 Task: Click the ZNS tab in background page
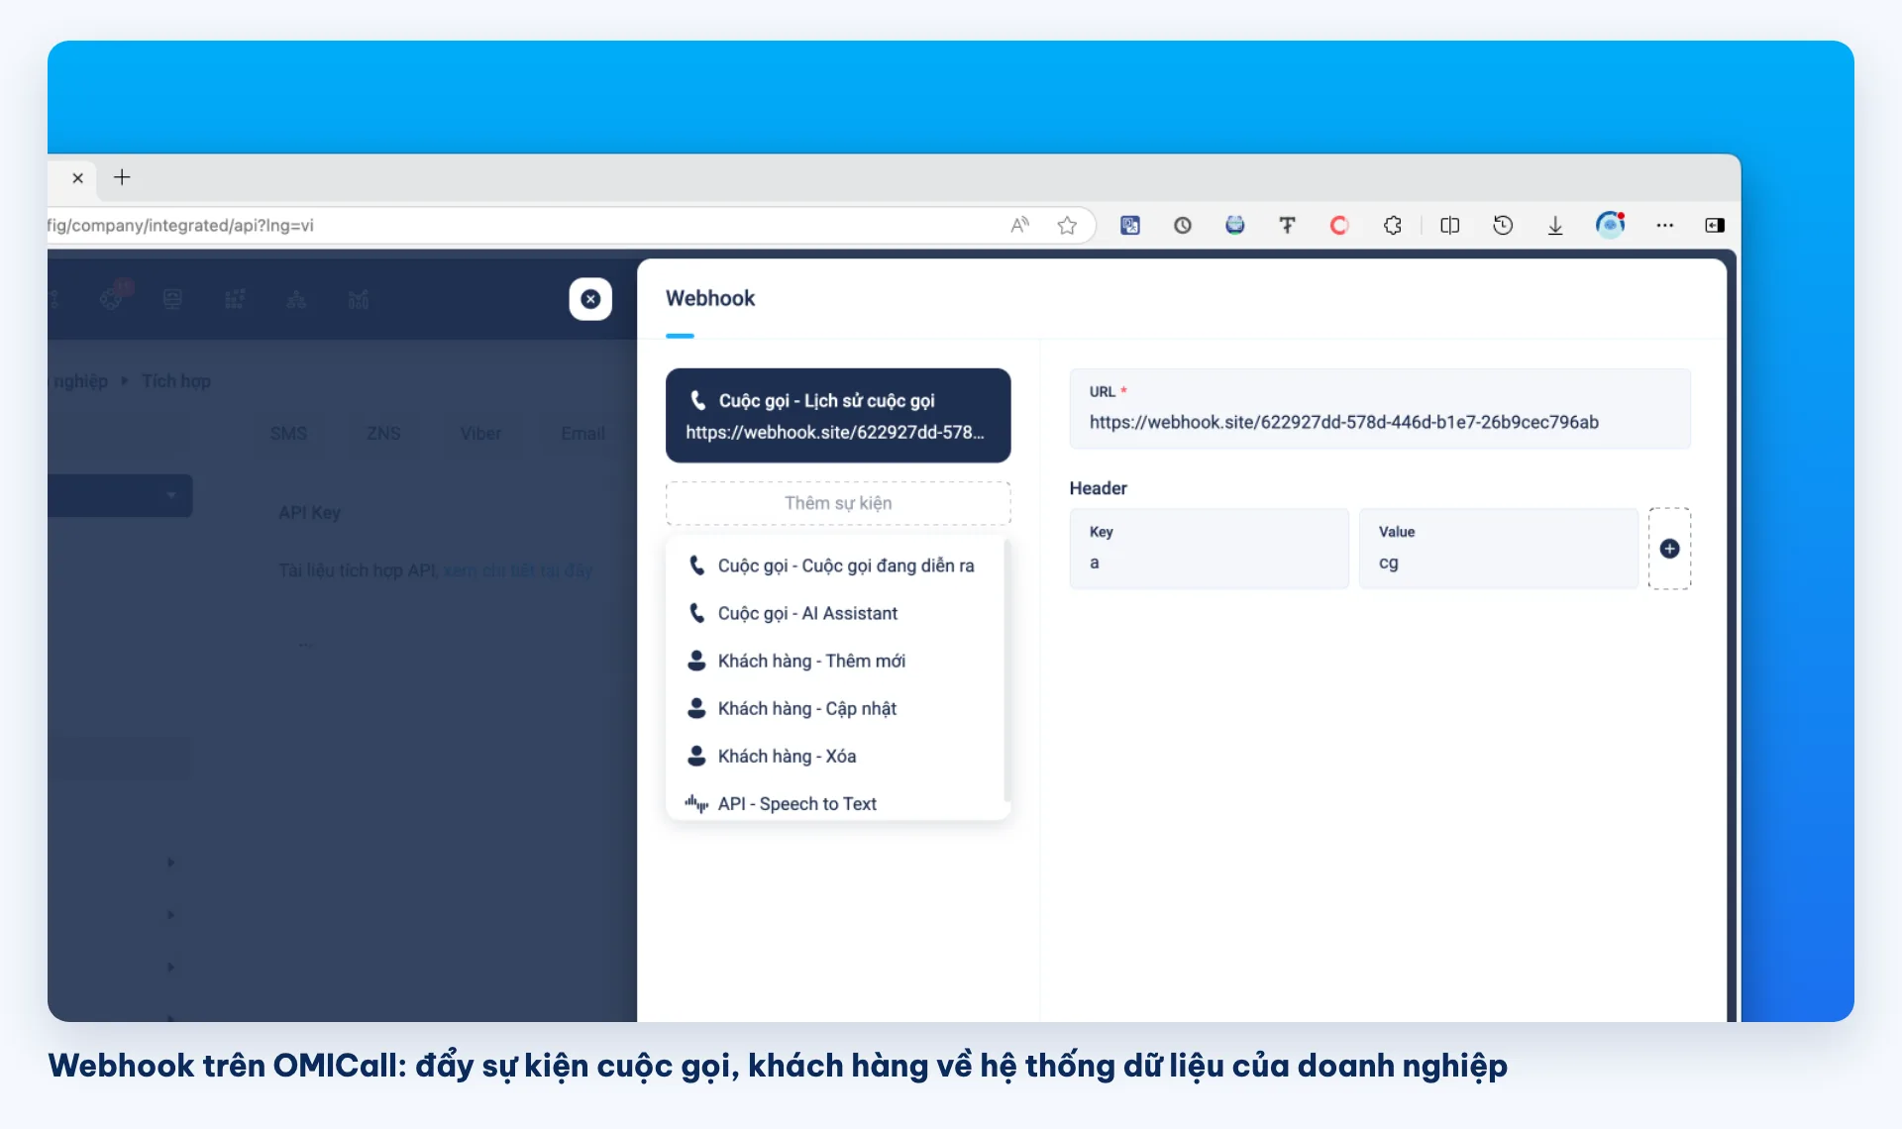[x=383, y=434]
